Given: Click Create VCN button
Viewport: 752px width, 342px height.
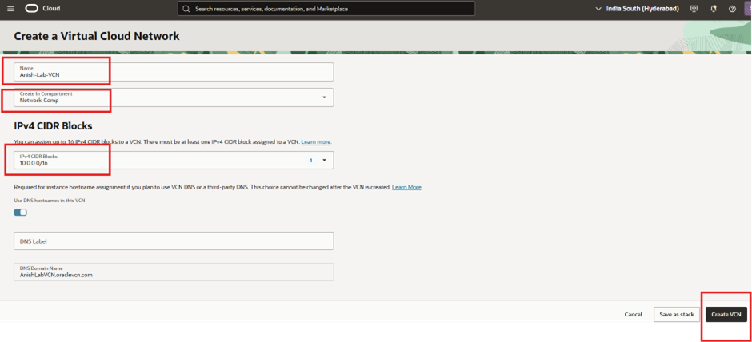Looking at the screenshot, I should coord(726,314).
